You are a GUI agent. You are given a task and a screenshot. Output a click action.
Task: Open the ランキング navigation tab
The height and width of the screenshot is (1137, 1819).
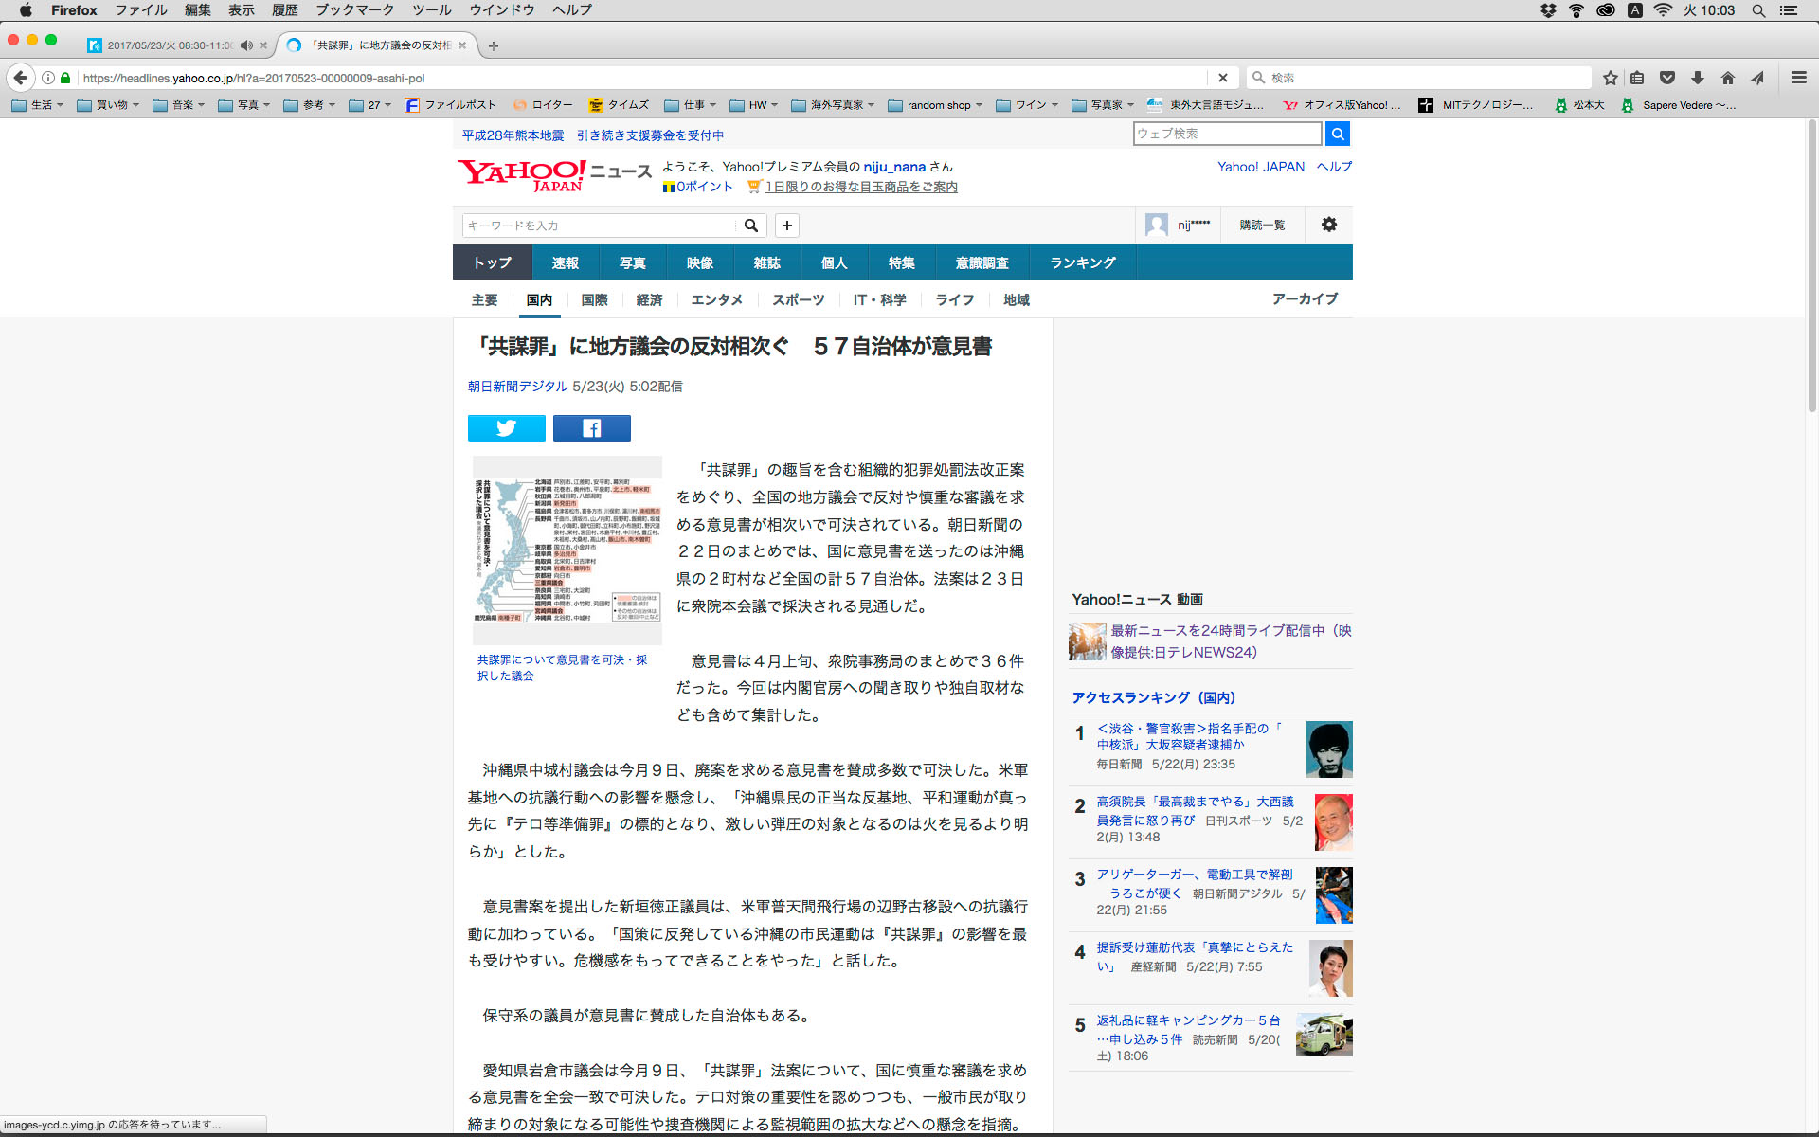pyautogui.click(x=1082, y=262)
